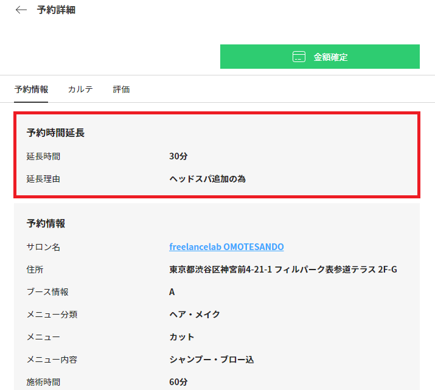Click the 延長理由 label
This screenshot has width=435, height=390.
43,179
